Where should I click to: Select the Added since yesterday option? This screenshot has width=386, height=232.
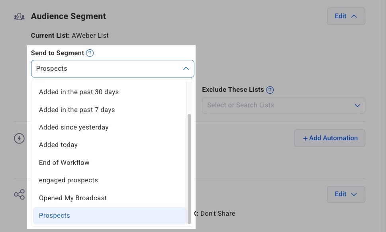(74, 127)
